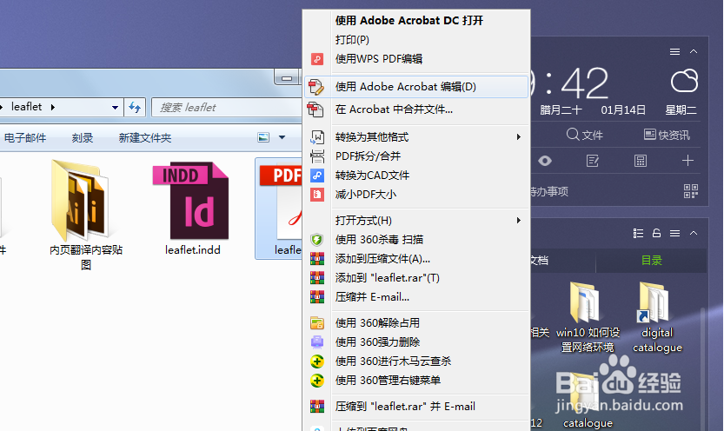Click the purple 360 force-delete icon
The height and width of the screenshot is (431, 724).
click(316, 342)
